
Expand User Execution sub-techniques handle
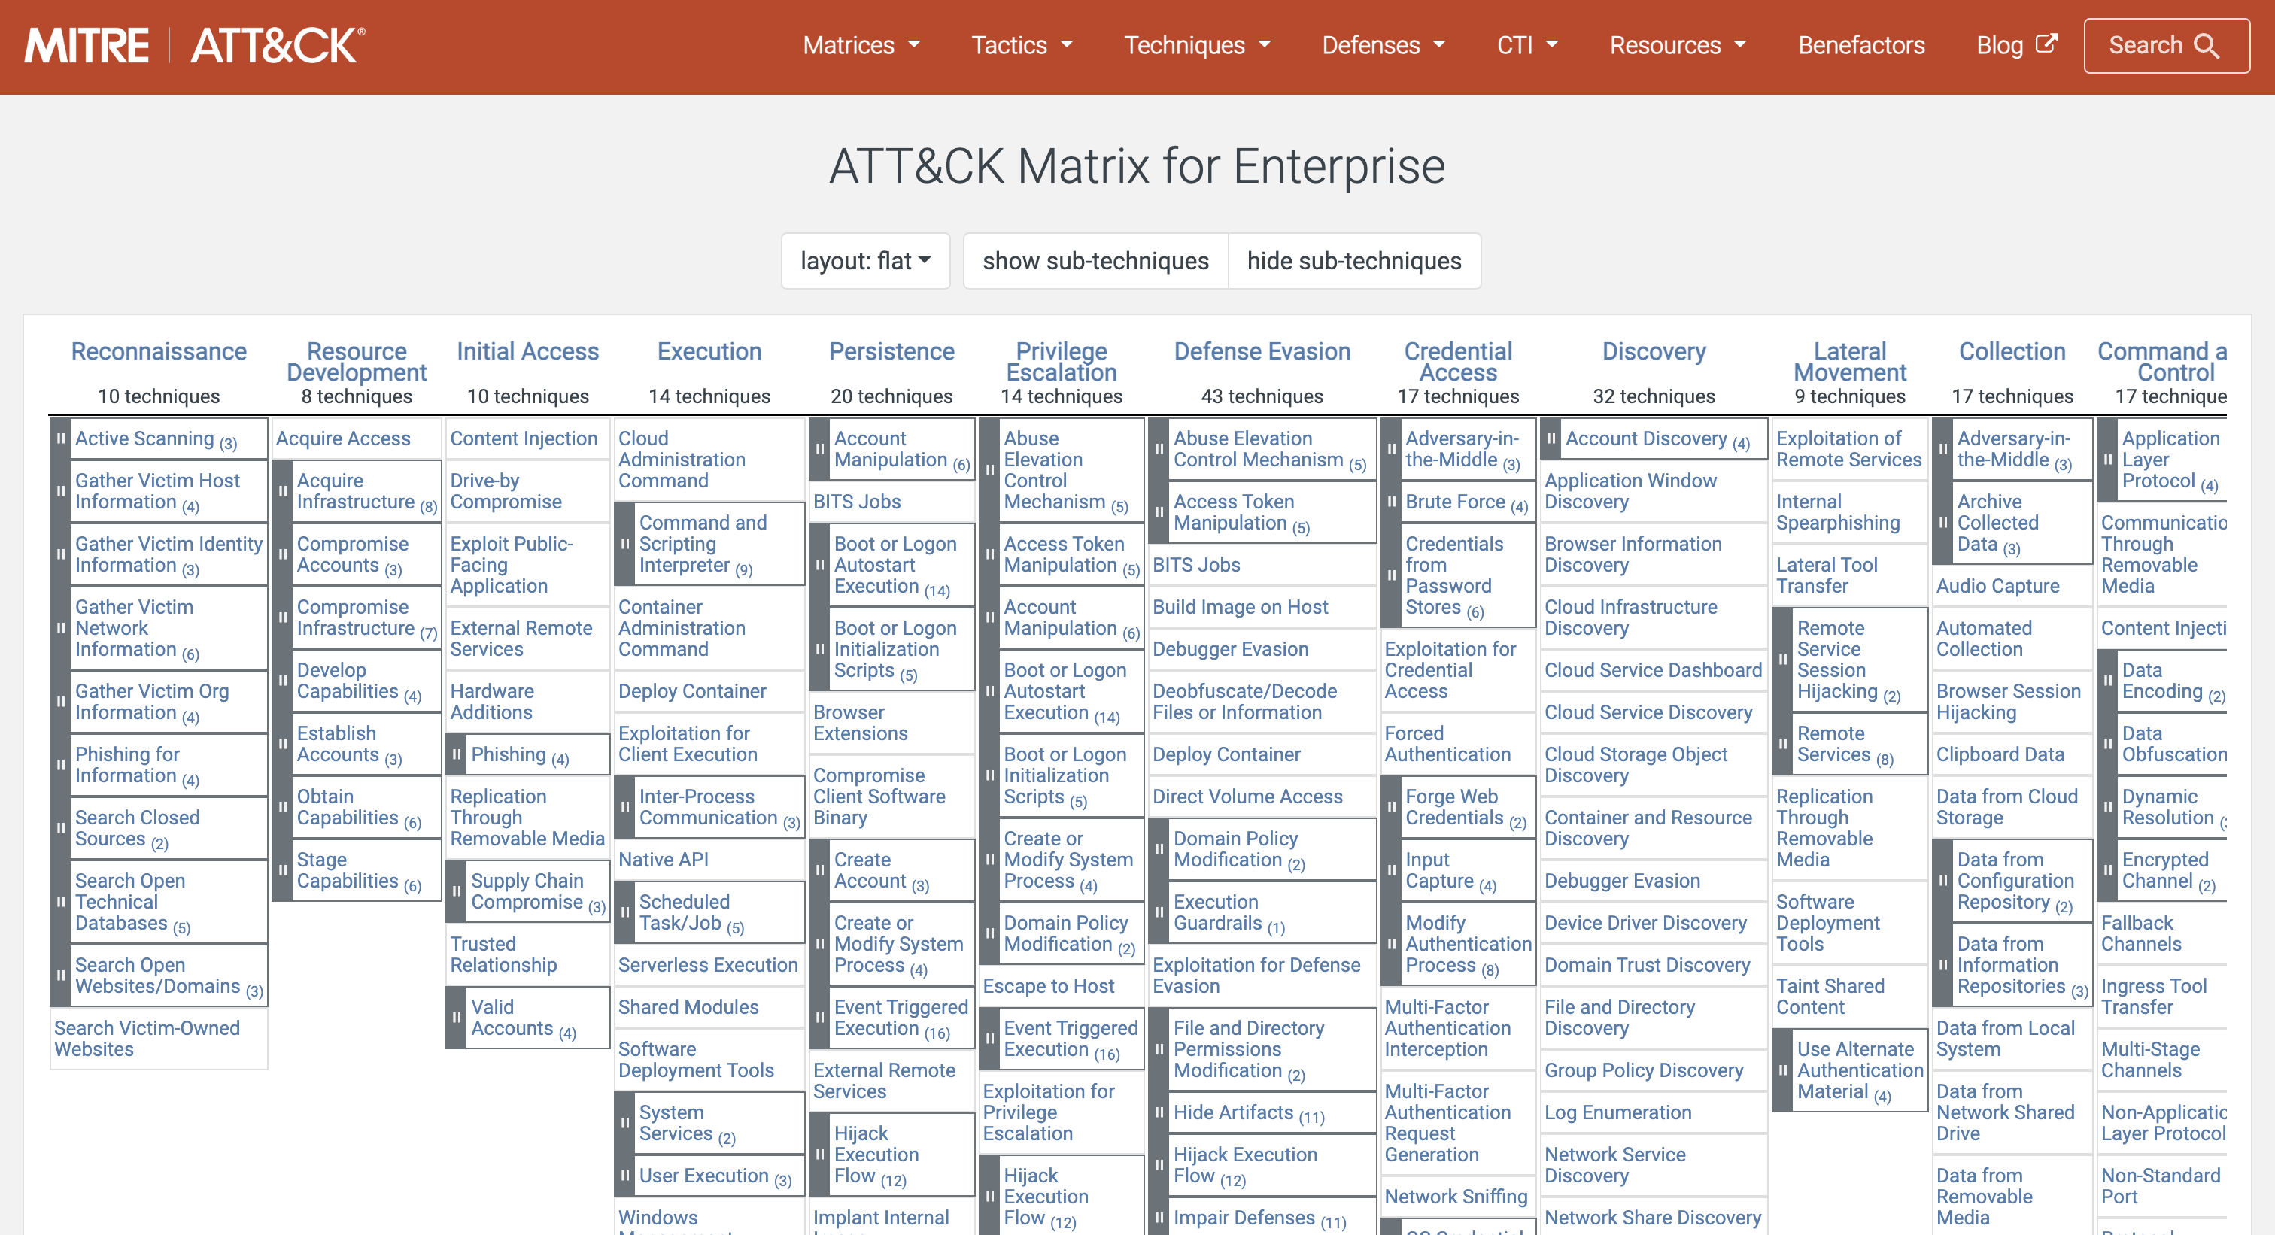(624, 1176)
